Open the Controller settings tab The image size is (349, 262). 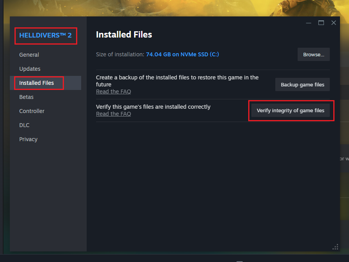coord(32,111)
